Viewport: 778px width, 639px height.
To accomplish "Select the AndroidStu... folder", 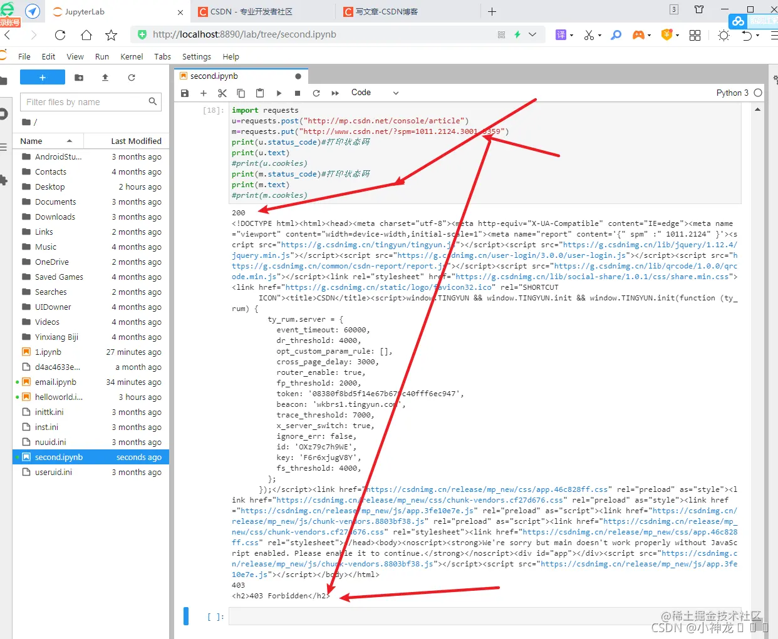I will tap(91, 157).
